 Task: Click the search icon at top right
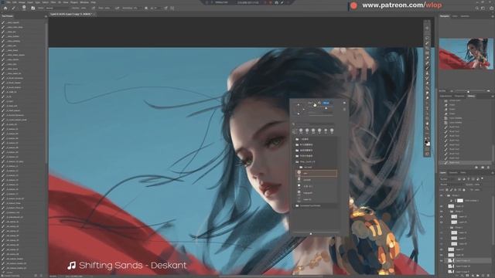coord(477,8)
